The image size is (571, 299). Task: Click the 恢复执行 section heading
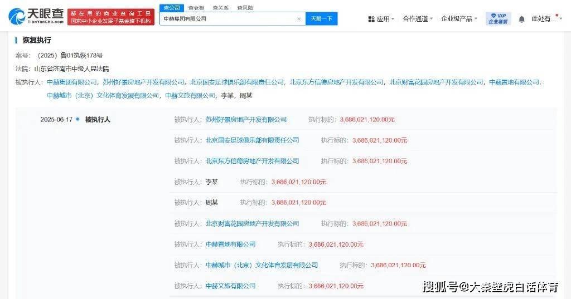tap(37, 40)
